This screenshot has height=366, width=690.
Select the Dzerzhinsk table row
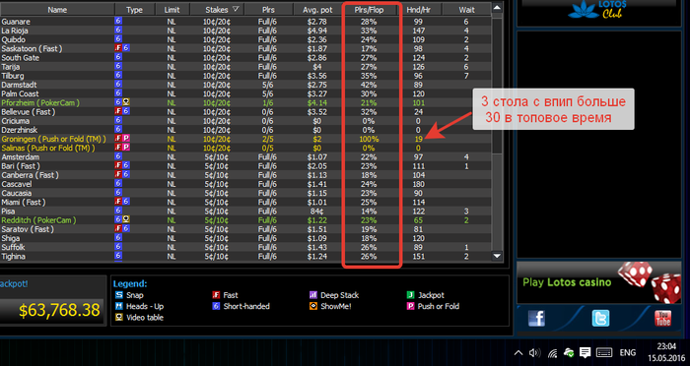coord(245,130)
